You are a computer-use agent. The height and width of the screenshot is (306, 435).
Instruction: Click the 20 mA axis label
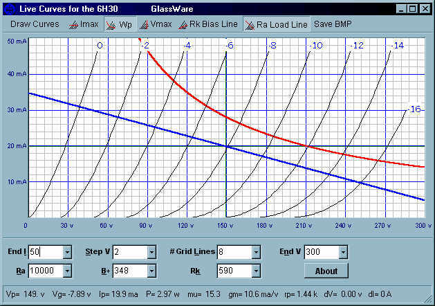(x=17, y=146)
